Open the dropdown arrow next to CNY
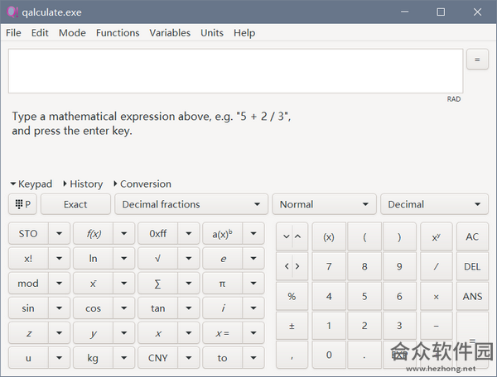497x377 pixels. (189, 358)
